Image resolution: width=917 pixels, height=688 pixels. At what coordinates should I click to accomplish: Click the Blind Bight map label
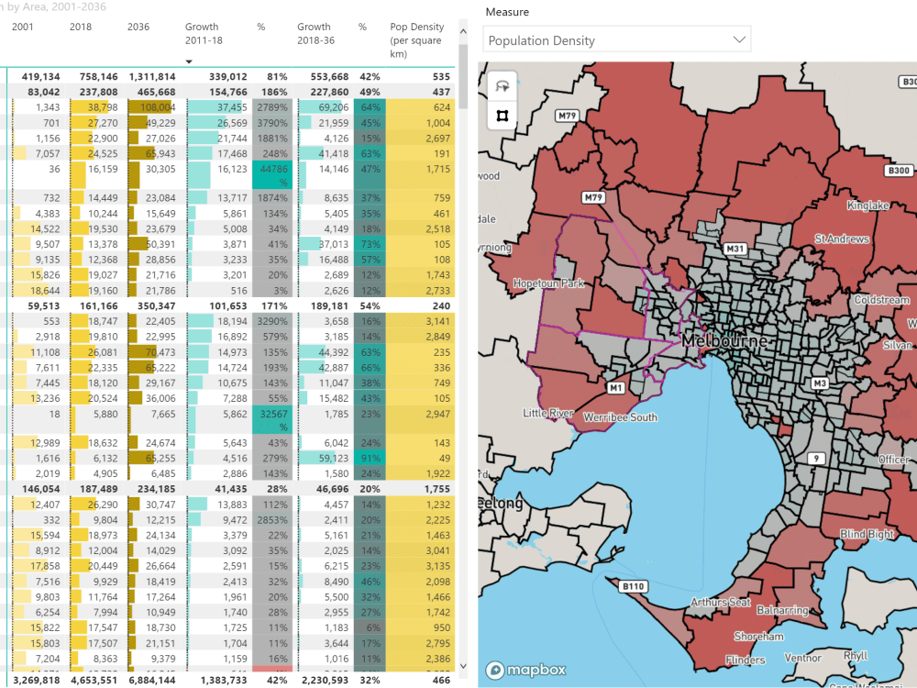point(867,534)
